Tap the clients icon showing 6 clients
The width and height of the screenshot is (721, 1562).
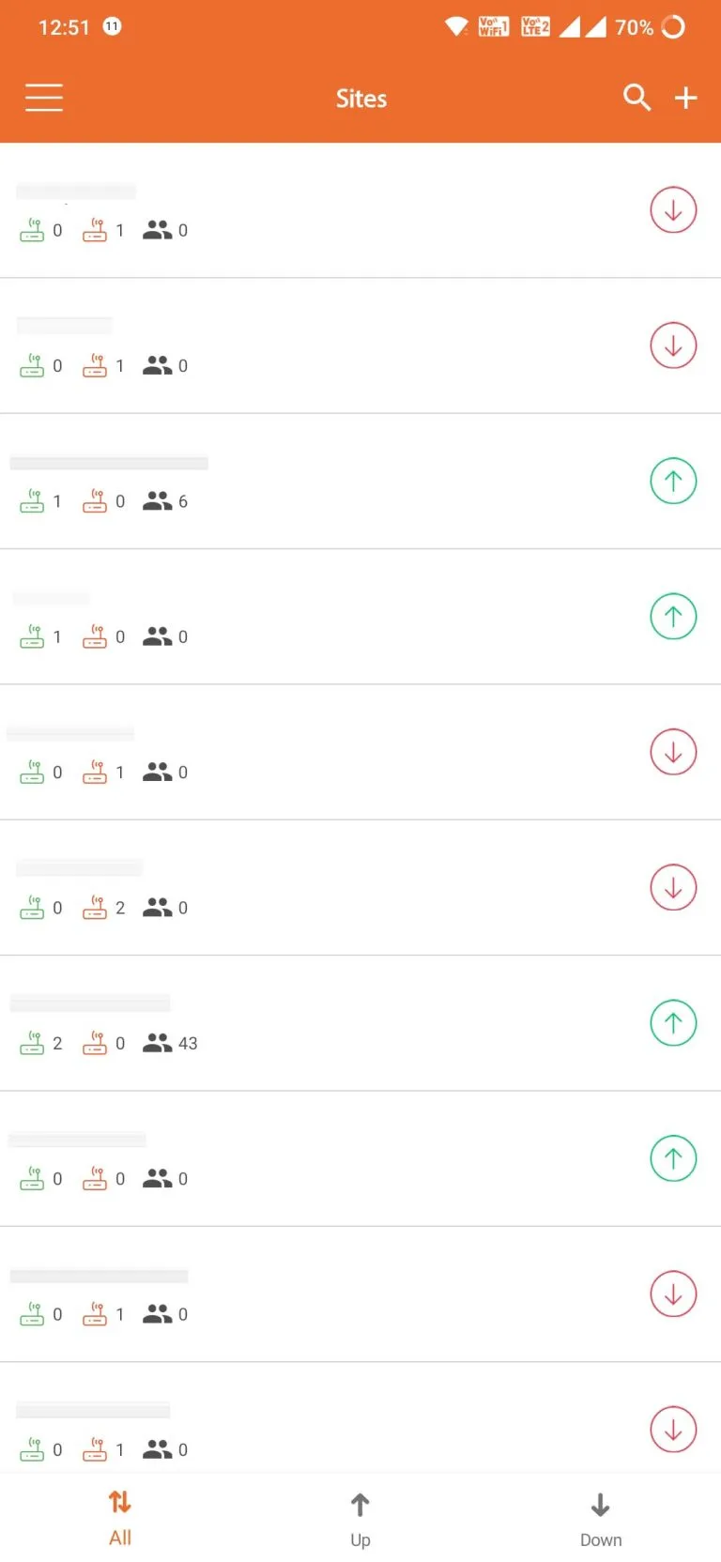[x=157, y=501]
